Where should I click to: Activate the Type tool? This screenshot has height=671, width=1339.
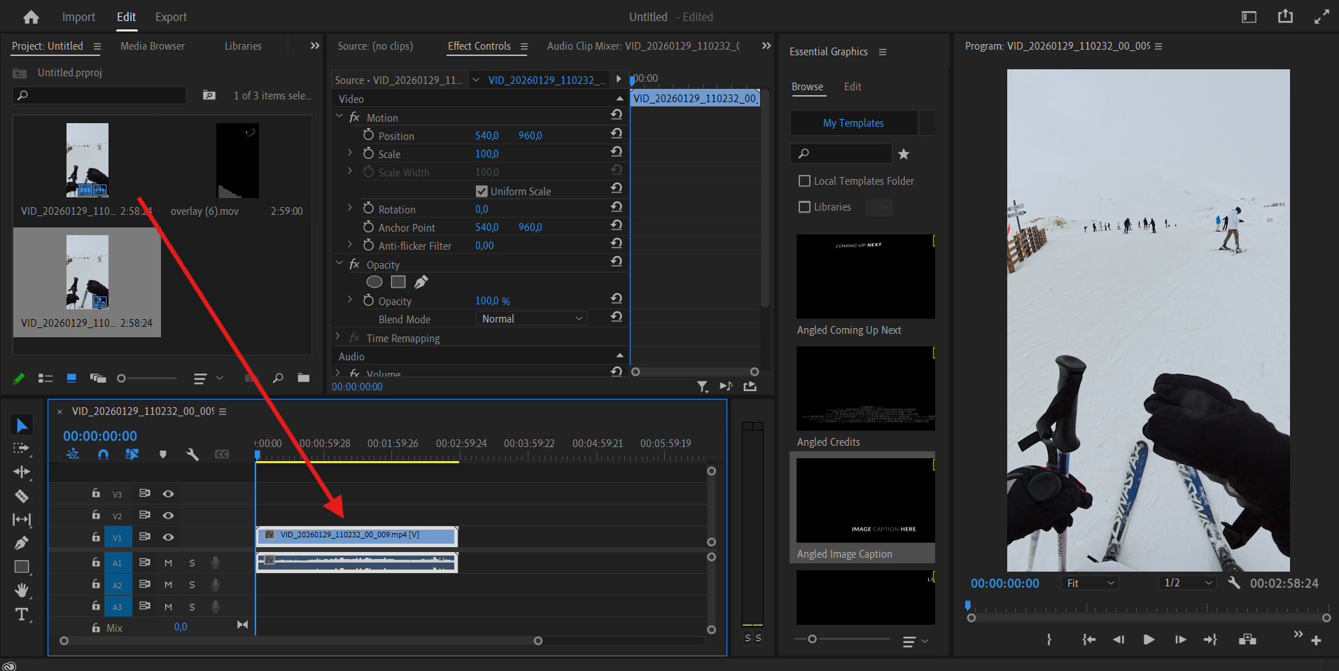[22, 614]
